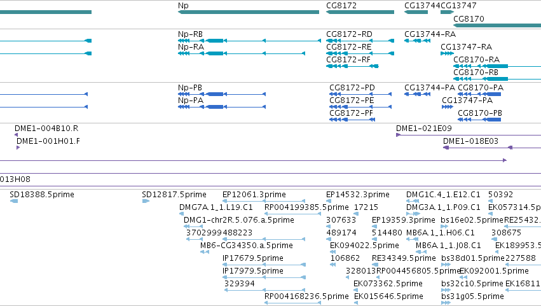The height and width of the screenshot is (306, 541).
Task: Click the CG8170-RA transcript label
Action: point(477,60)
